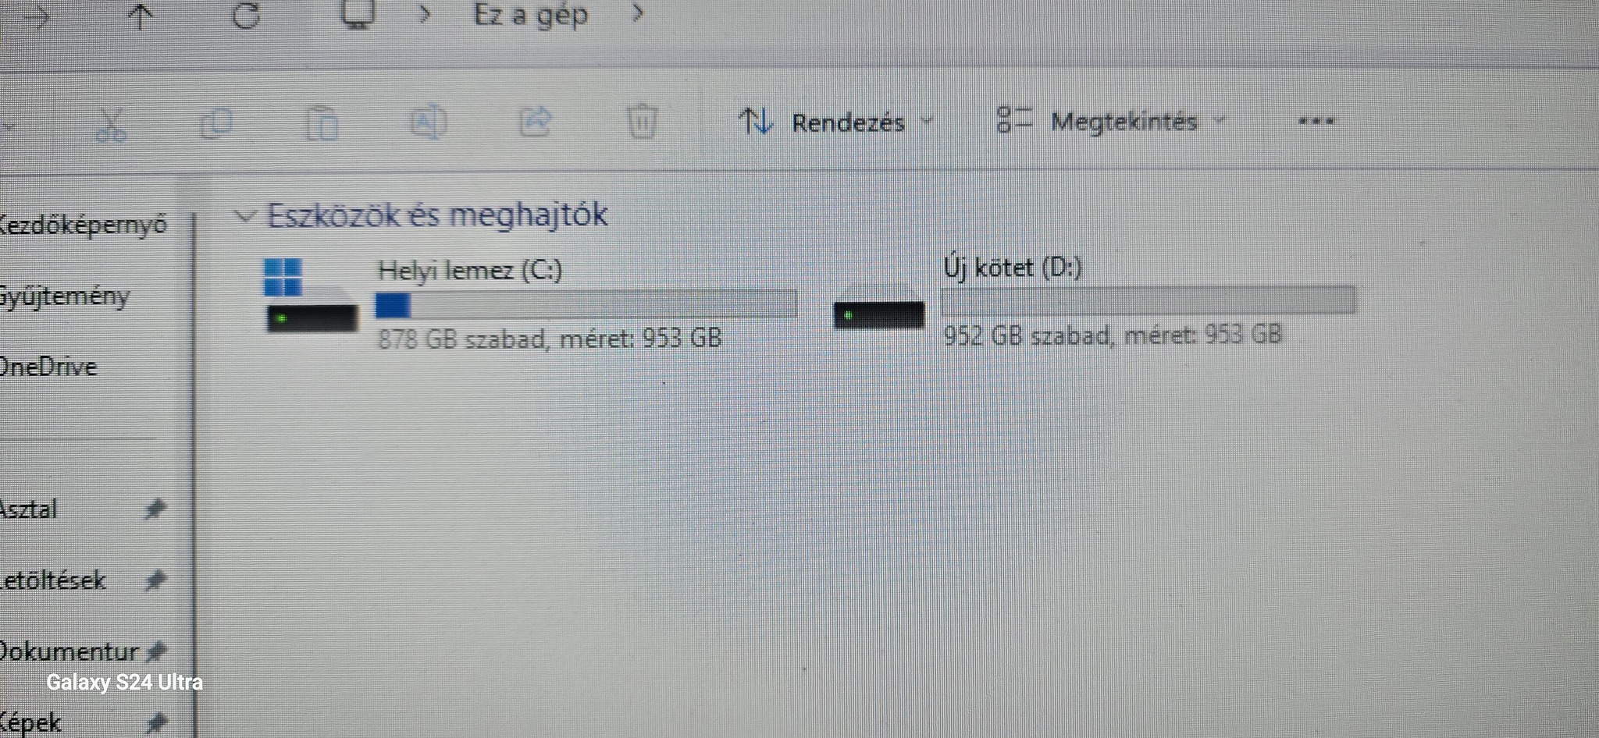Click the Refresh icon in navigation bar
This screenshot has width=1599, height=738.
pyautogui.click(x=246, y=15)
